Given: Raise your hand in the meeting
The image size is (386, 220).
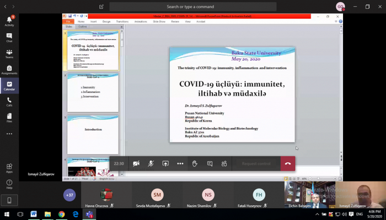Looking at the screenshot, I should click(x=195, y=163).
